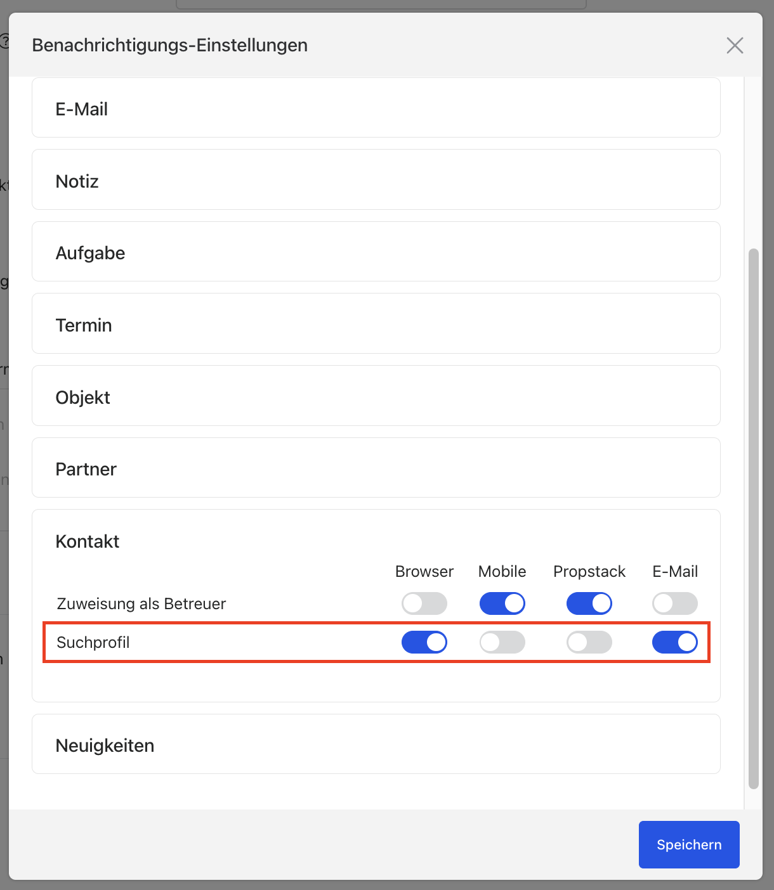Enable Propstack toggle for Suchprofil
This screenshot has width=774, height=890.
(x=589, y=642)
